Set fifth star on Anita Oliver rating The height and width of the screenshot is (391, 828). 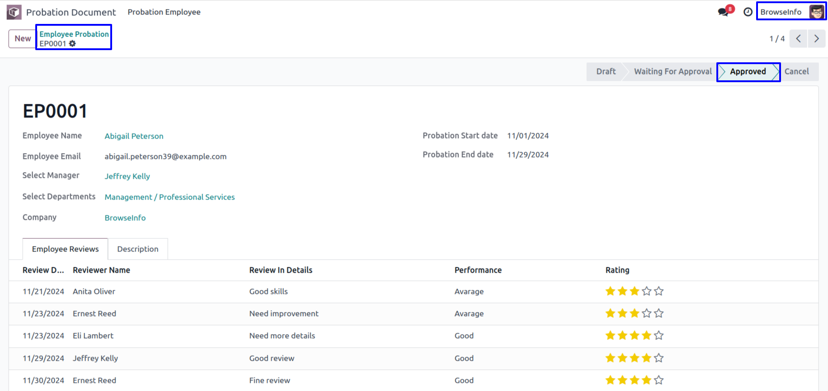(659, 291)
